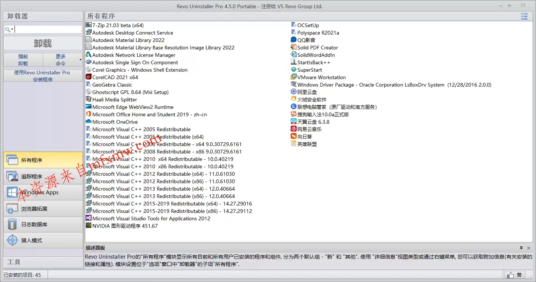Switch to 所有程序 module
The height and width of the screenshot is (282, 536).
click(x=43, y=160)
